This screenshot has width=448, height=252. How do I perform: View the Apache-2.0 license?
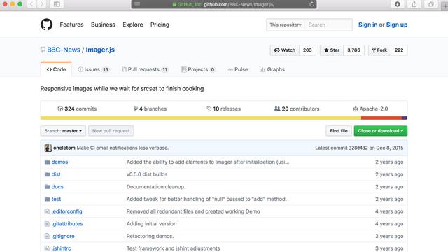click(x=370, y=109)
